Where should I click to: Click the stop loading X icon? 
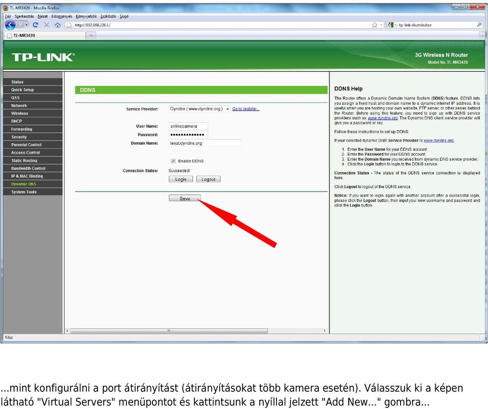[x=46, y=25]
